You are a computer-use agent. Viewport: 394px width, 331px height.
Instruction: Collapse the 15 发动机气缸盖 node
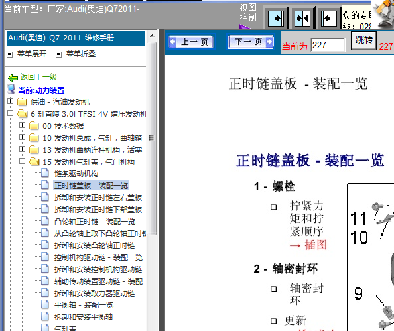[x=22, y=161]
